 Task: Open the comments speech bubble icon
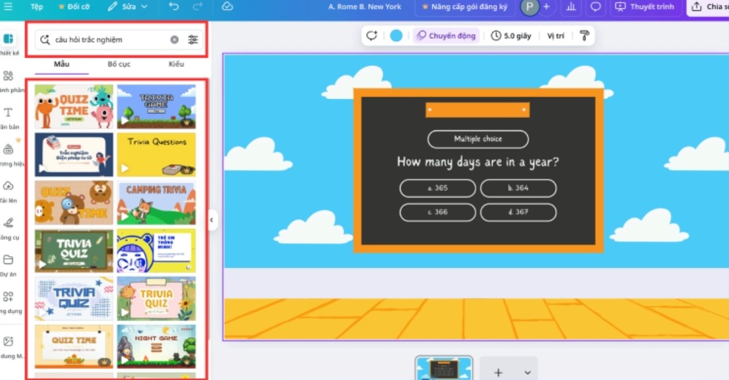click(595, 7)
